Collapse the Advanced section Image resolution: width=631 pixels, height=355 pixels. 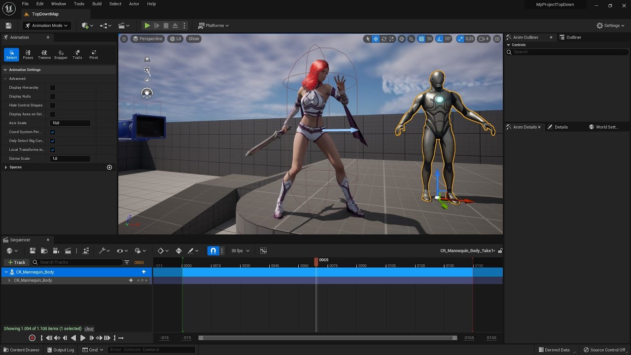[x=5, y=79]
